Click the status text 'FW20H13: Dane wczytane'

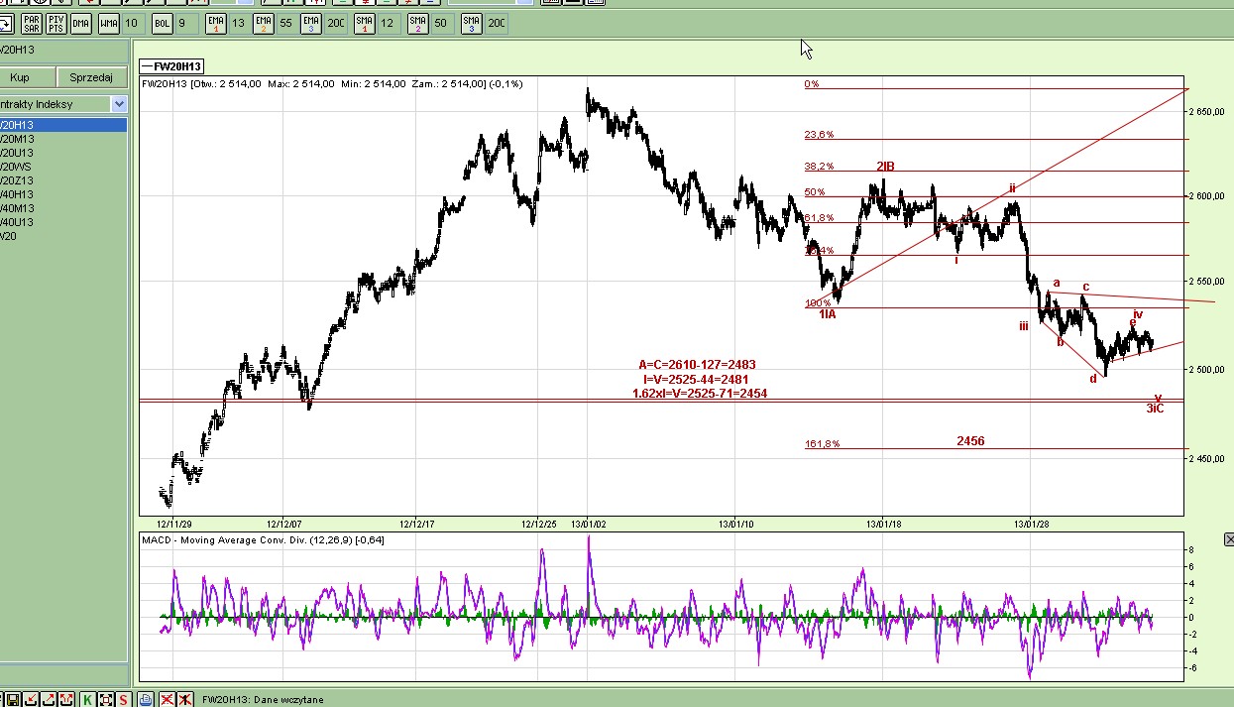[x=263, y=699]
